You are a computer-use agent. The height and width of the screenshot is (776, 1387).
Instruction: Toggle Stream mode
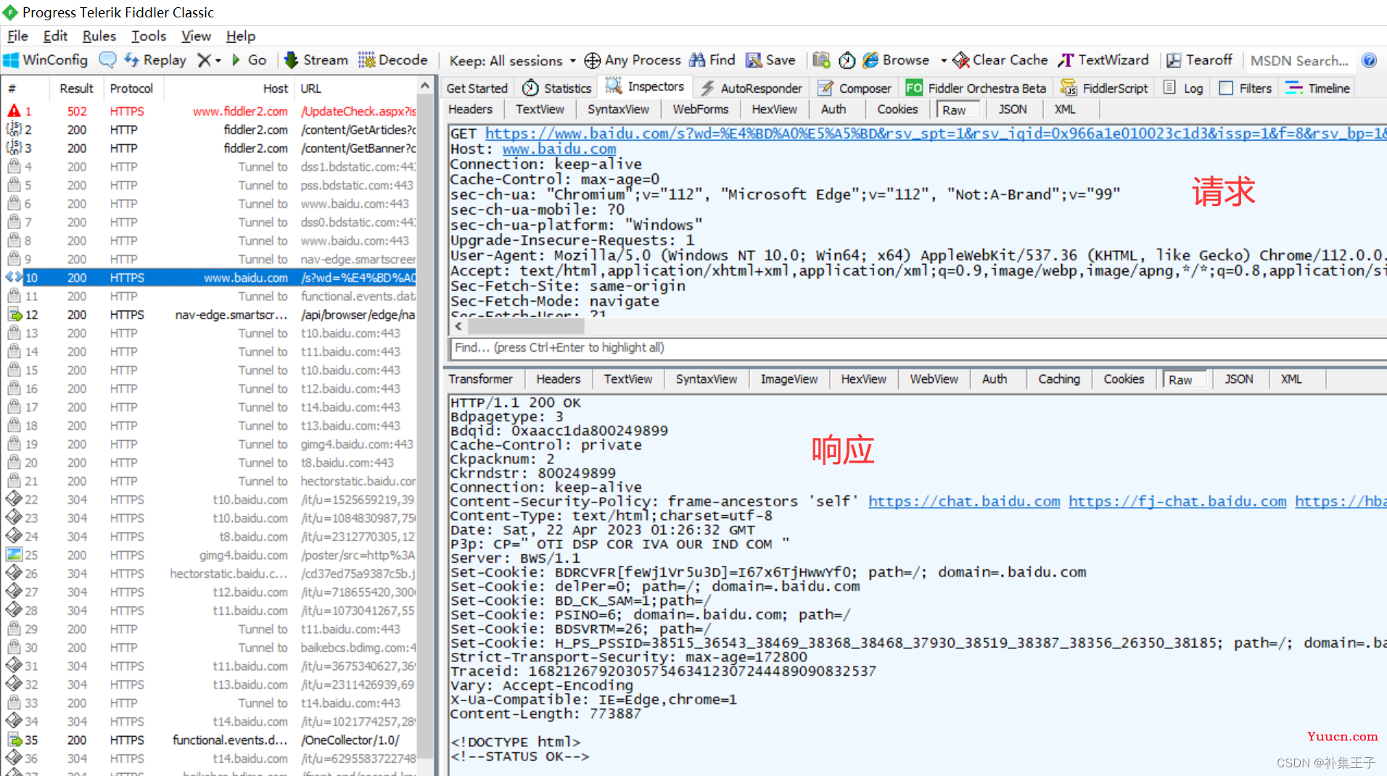316,60
